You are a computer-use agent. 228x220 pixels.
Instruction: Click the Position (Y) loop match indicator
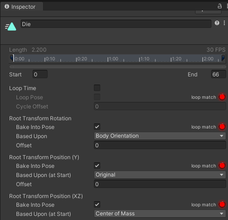coord(222,166)
